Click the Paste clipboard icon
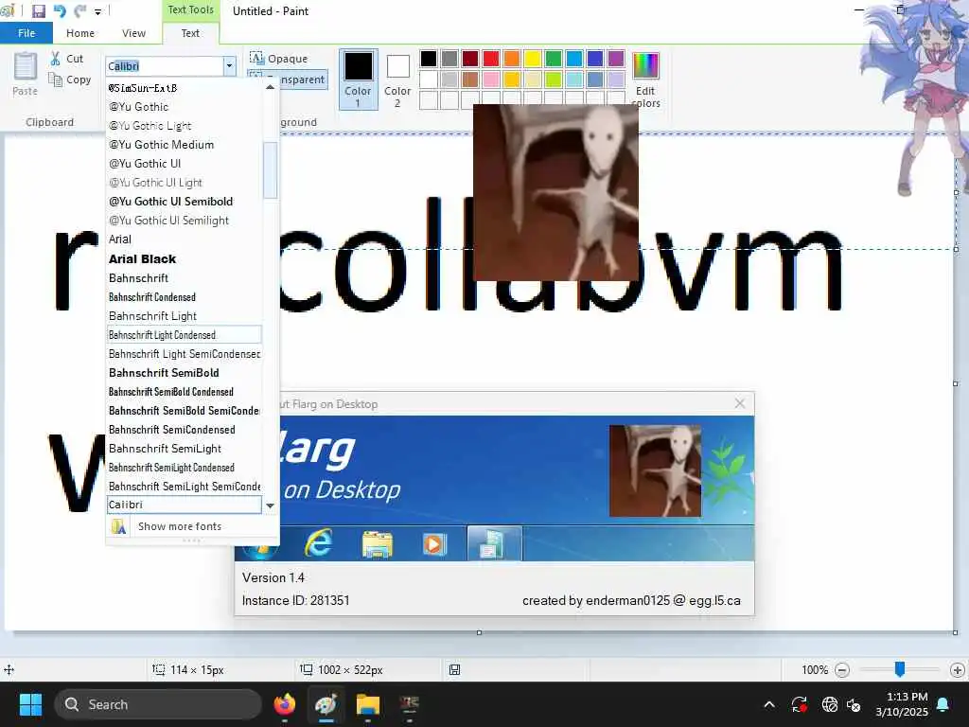Image resolution: width=969 pixels, height=727 pixels. point(26,67)
